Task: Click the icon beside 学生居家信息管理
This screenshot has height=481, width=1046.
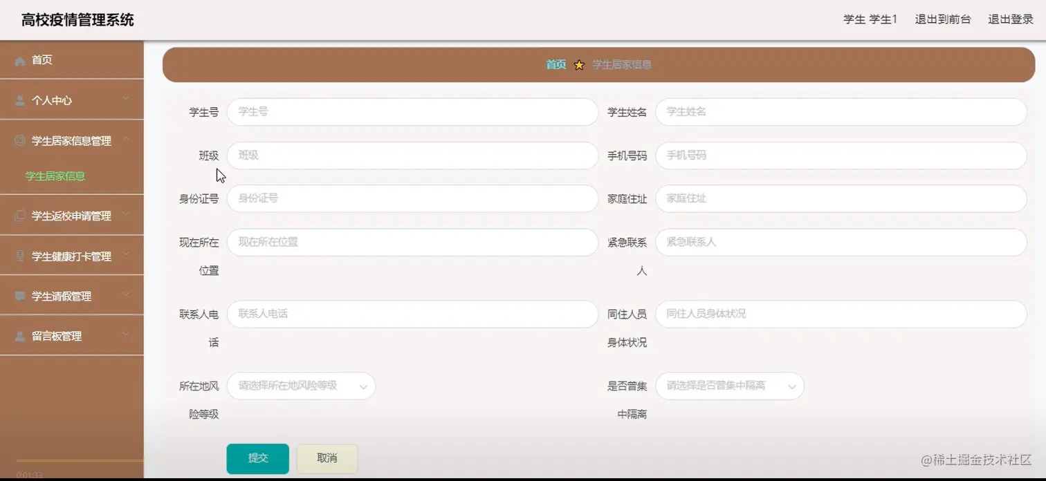Action: coord(20,140)
